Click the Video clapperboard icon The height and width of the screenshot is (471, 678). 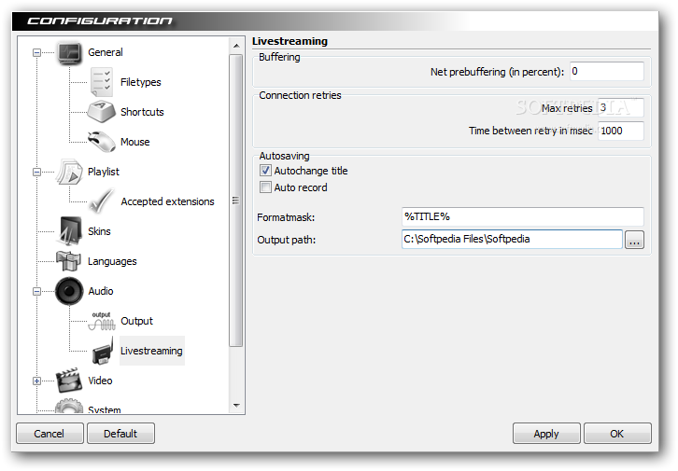(x=69, y=381)
